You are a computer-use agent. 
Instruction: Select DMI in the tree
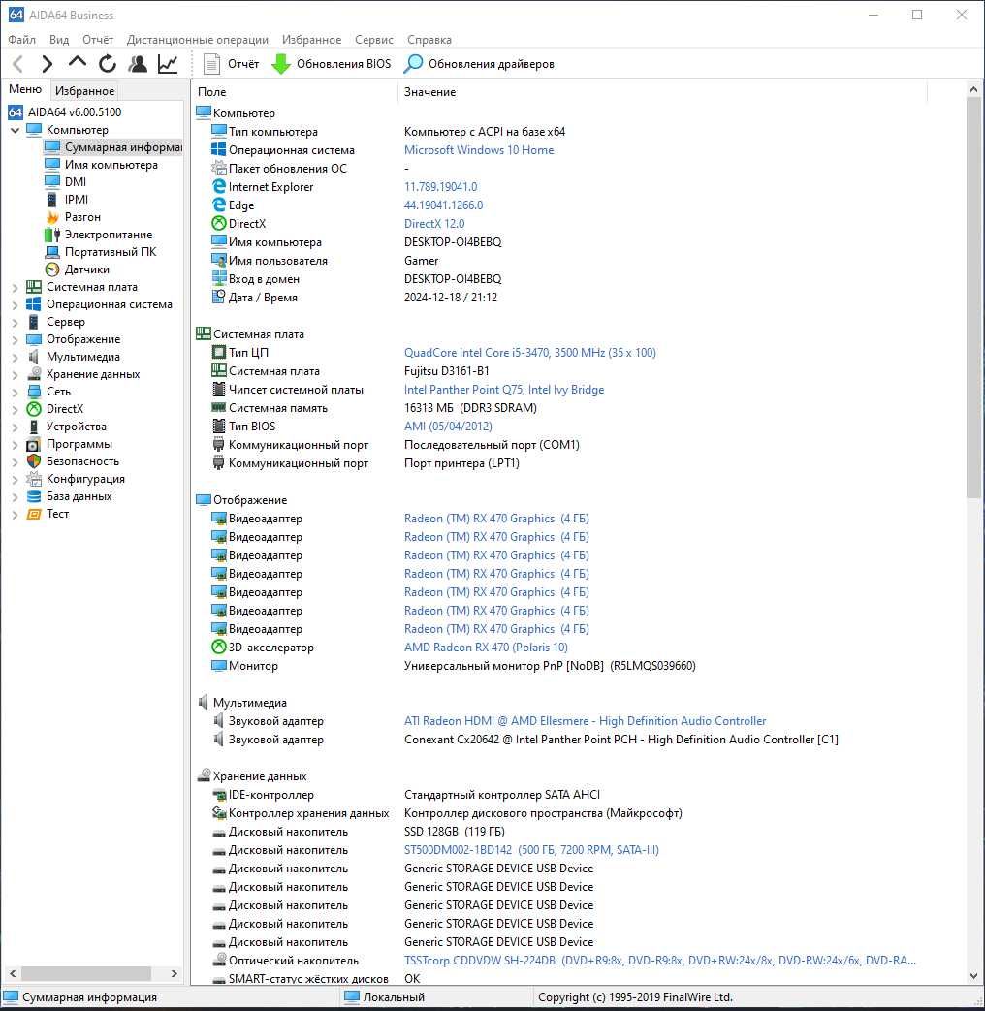76,182
